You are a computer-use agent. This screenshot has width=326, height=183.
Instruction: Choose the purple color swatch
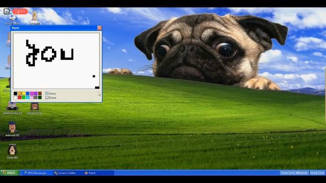pos(36,94)
